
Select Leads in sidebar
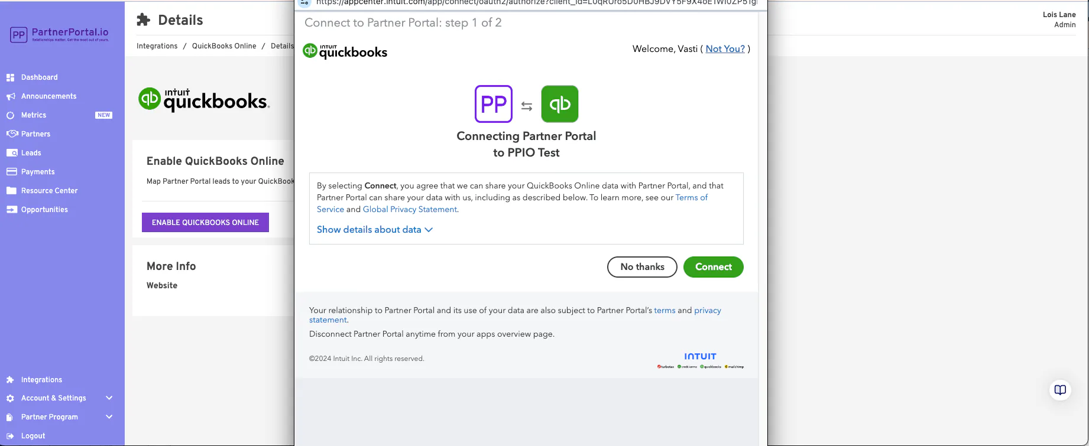31,153
